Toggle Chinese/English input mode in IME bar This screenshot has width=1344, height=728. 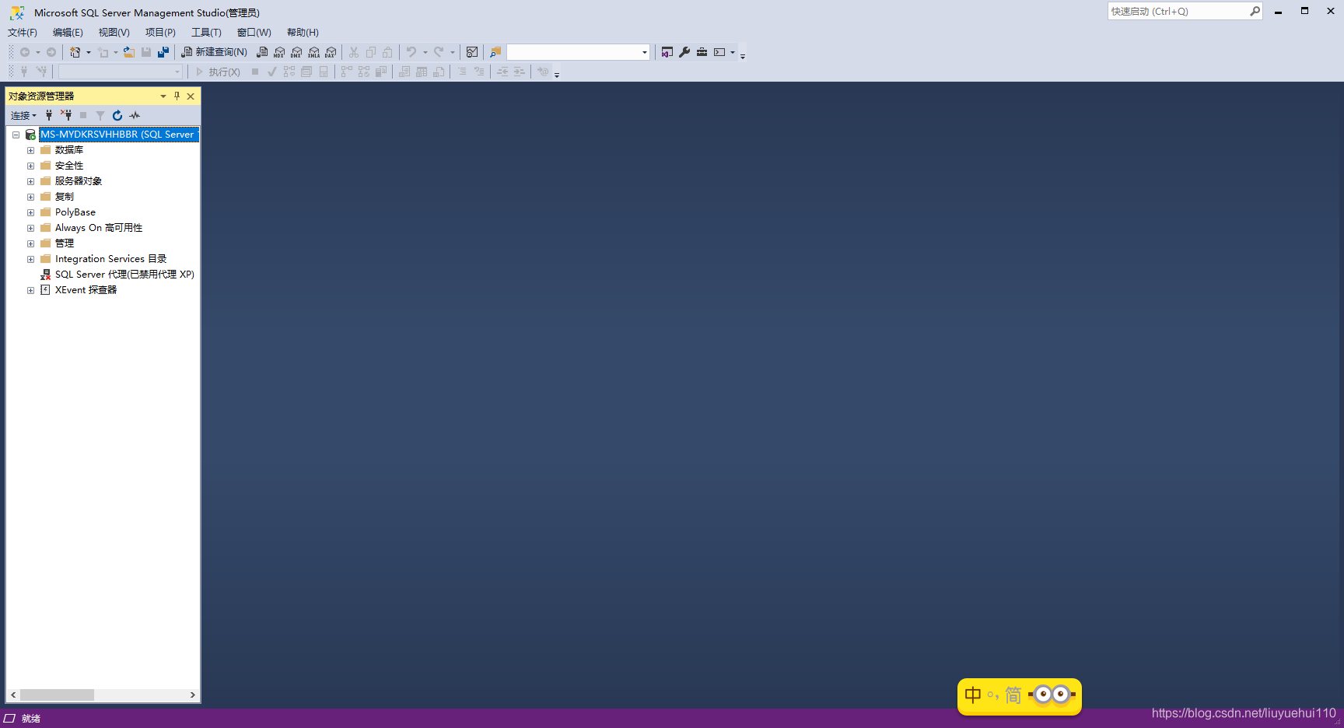tap(973, 695)
